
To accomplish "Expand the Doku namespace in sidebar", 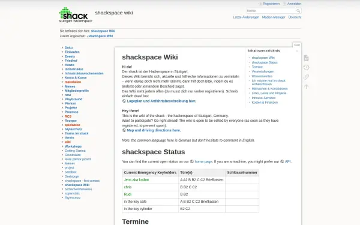I will coord(68,47).
